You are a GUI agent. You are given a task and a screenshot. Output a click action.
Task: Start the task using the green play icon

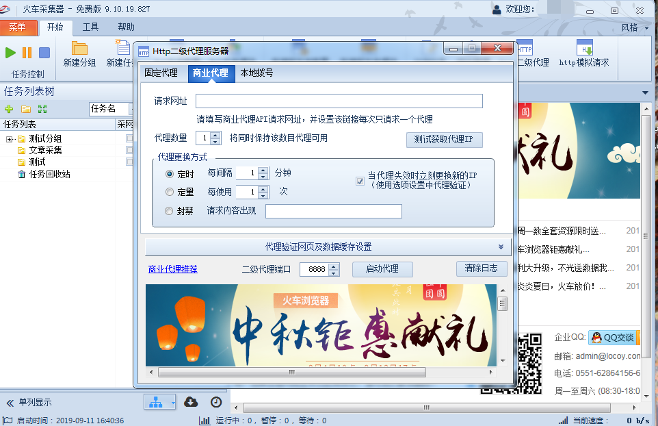click(x=10, y=52)
